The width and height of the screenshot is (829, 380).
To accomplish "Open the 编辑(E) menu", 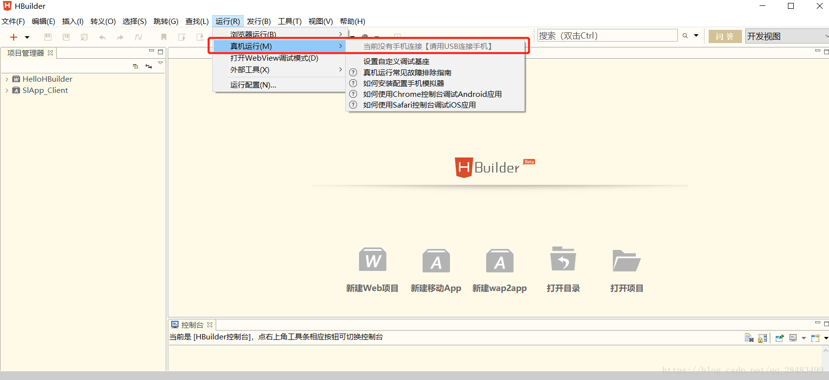I will click(x=44, y=22).
